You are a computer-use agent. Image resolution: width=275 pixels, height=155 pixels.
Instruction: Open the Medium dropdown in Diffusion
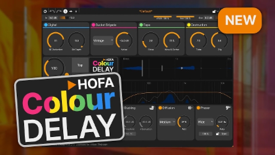coord(167,122)
